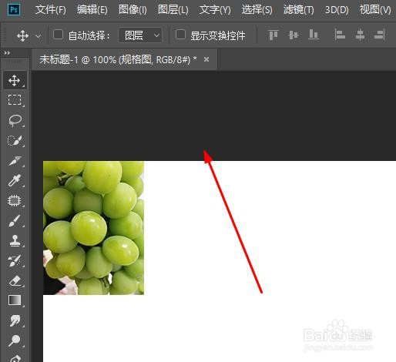This screenshot has width=396, height=362.
Task: Open the tool preset picker arrow
Action: [39, 36]
